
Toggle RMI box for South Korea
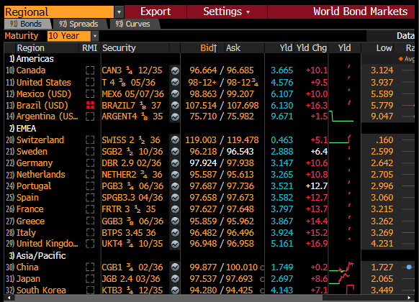90,290
